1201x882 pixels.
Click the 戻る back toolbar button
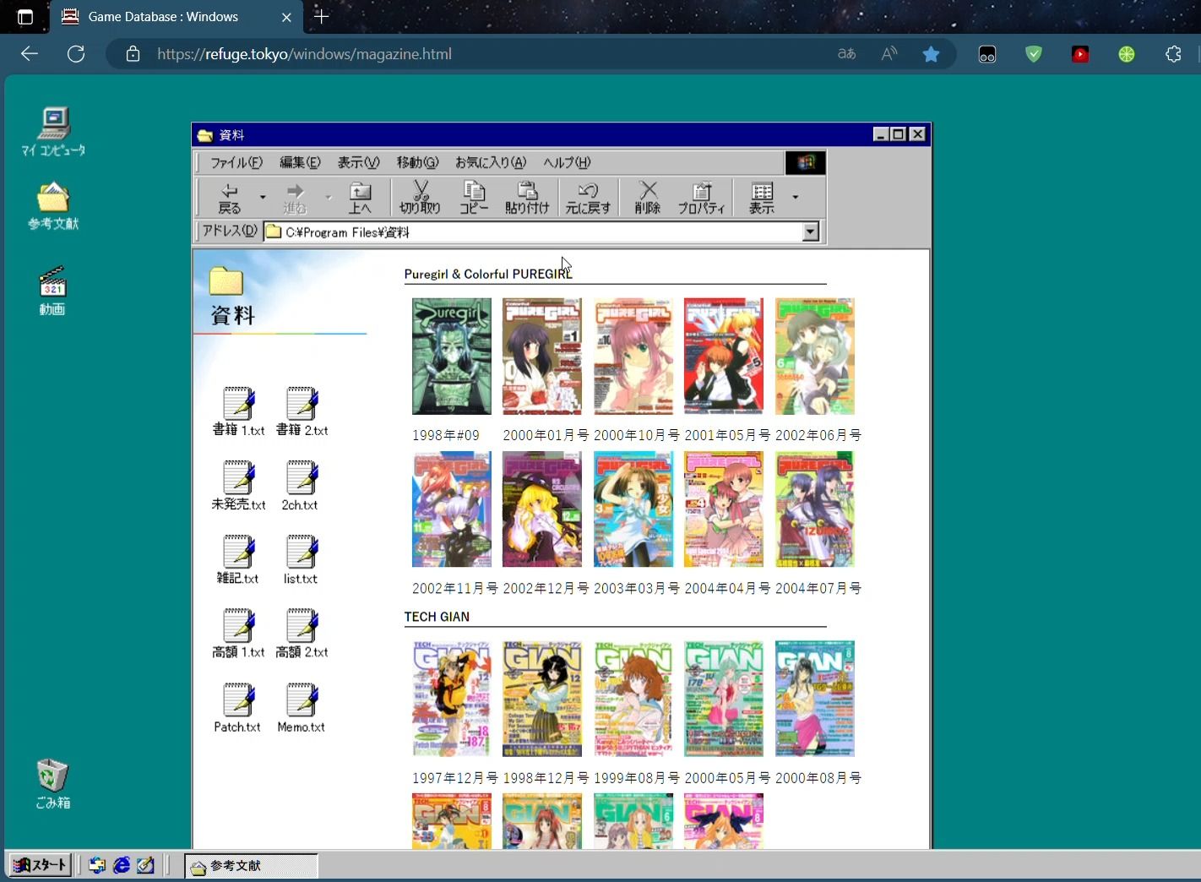(x=230, y=198)
